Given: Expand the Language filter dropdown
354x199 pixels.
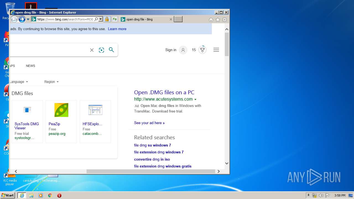Looking at the screenshot, I should (19, 82).
